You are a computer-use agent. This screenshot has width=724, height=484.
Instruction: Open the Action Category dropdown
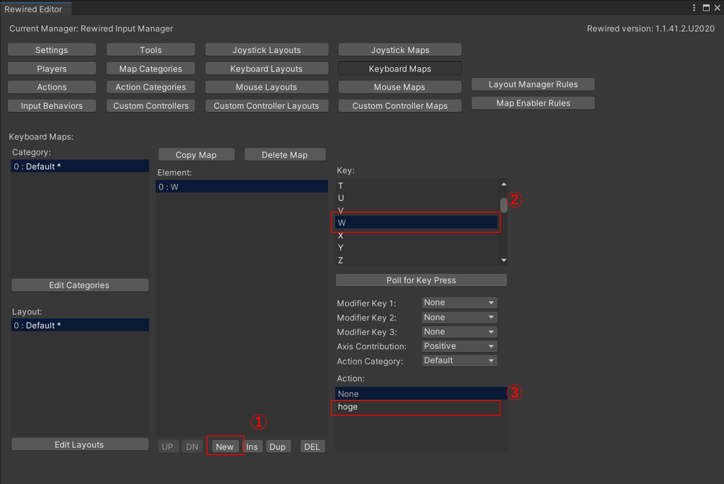[x=459, y=361]
